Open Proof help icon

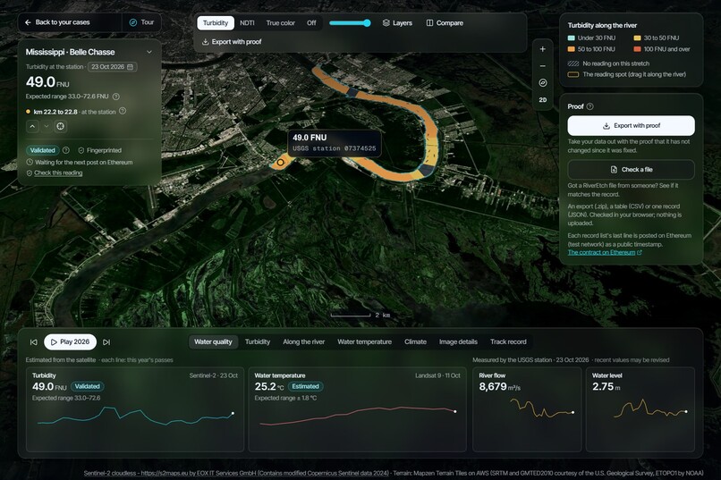(x=590, y=106)
